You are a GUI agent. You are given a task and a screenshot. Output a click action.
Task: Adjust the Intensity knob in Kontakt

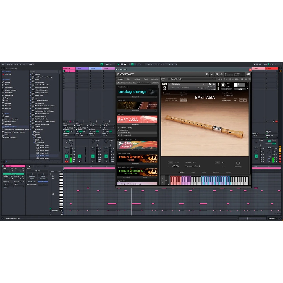click(238, 163)
